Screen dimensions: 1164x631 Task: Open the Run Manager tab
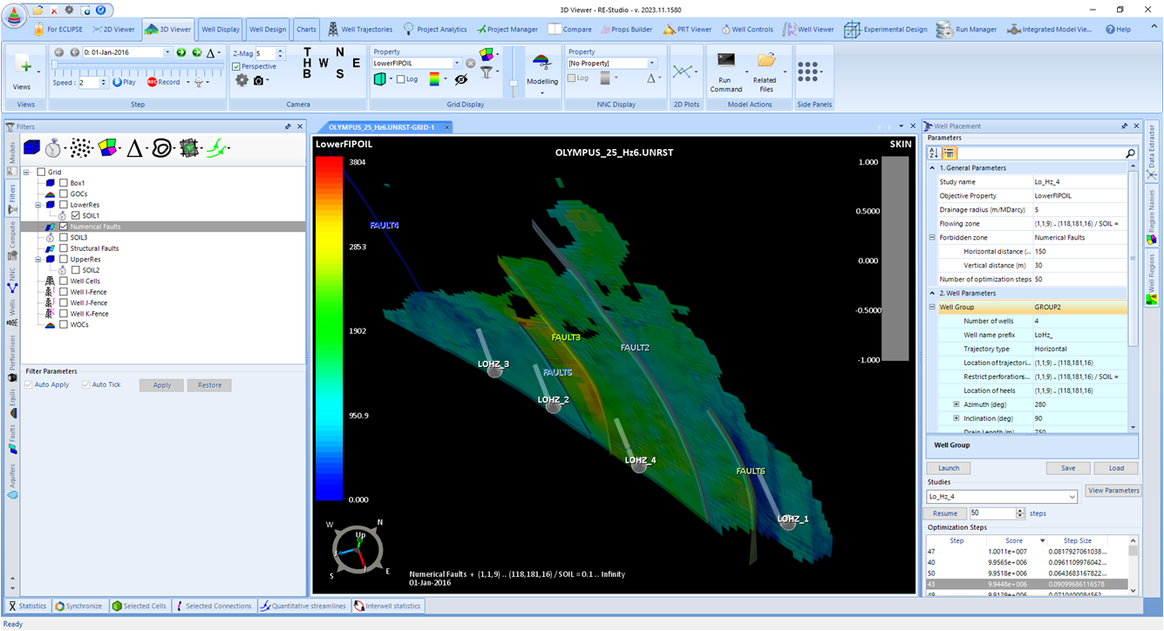tap(966, 29)
